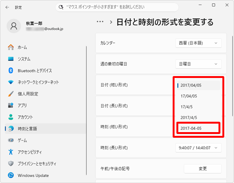Click the アプリ icon

[x=11, y=106]
